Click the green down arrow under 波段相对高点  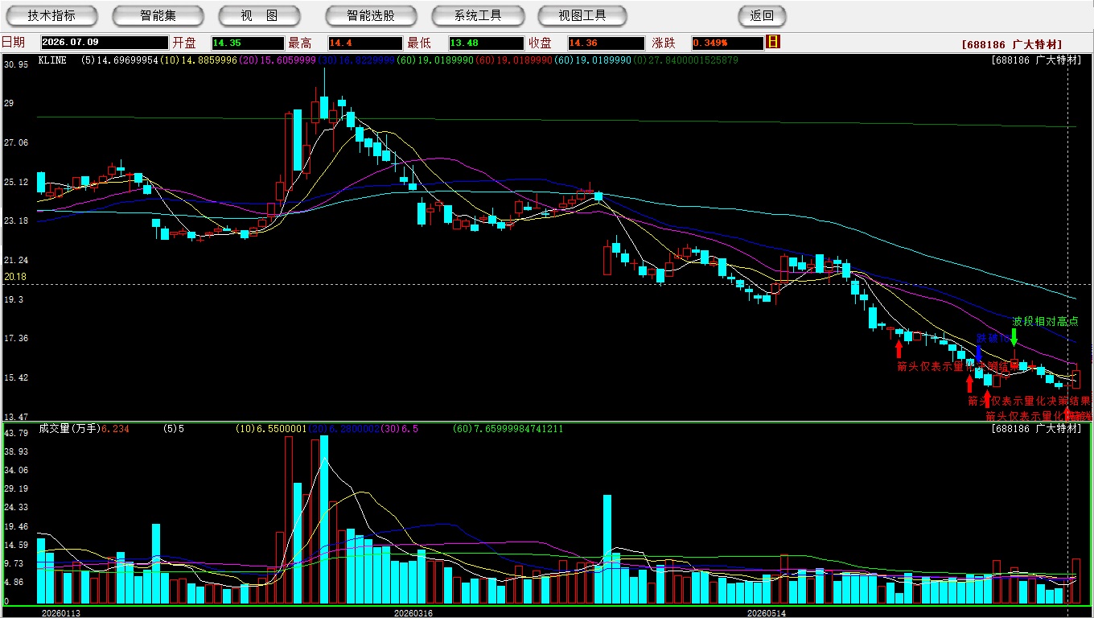click(1014, 337)
